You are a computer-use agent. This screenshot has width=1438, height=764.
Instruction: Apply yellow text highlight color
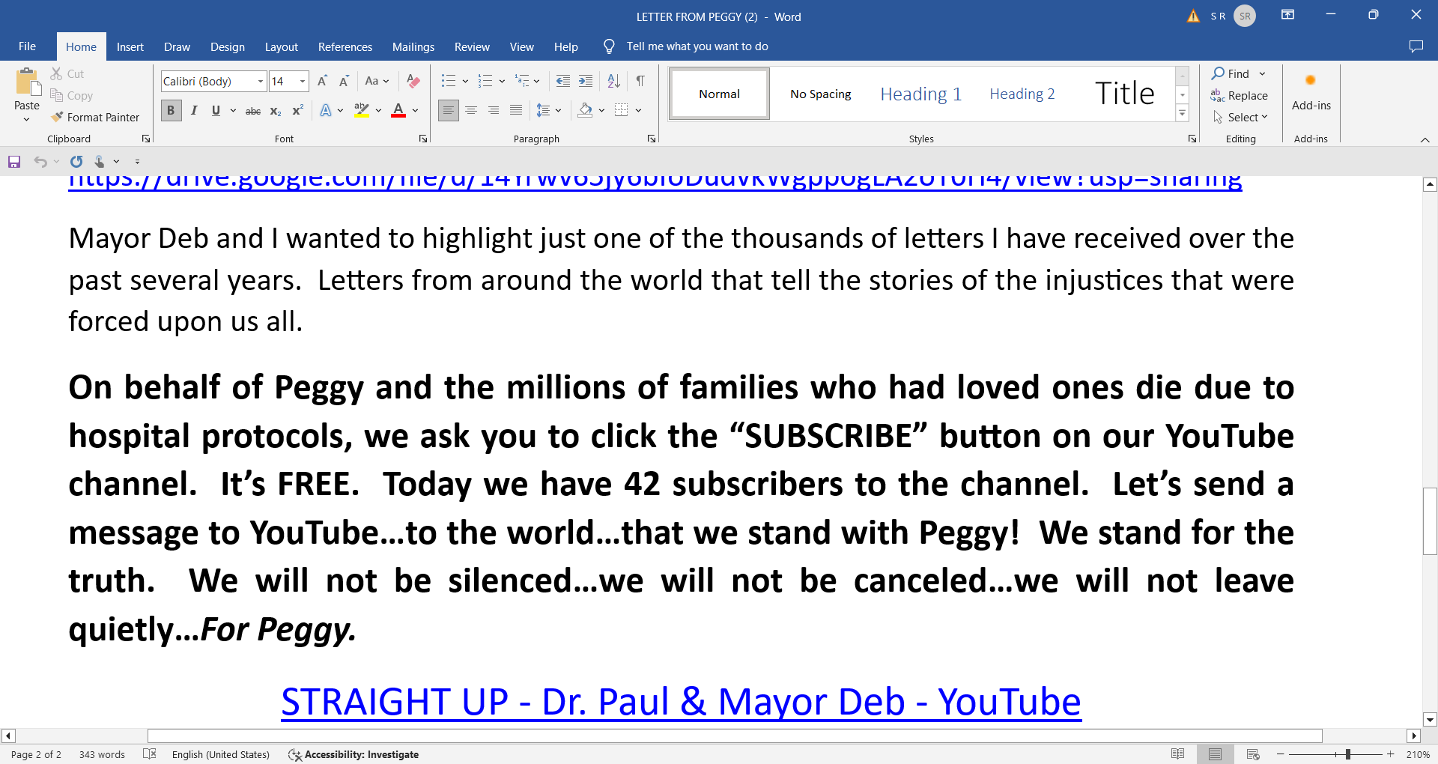click(x=362, y=111)
